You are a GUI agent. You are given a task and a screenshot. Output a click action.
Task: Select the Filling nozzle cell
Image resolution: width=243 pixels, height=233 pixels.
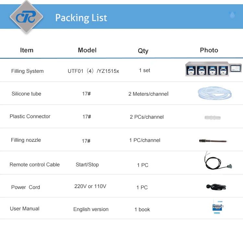click(26, 140)
